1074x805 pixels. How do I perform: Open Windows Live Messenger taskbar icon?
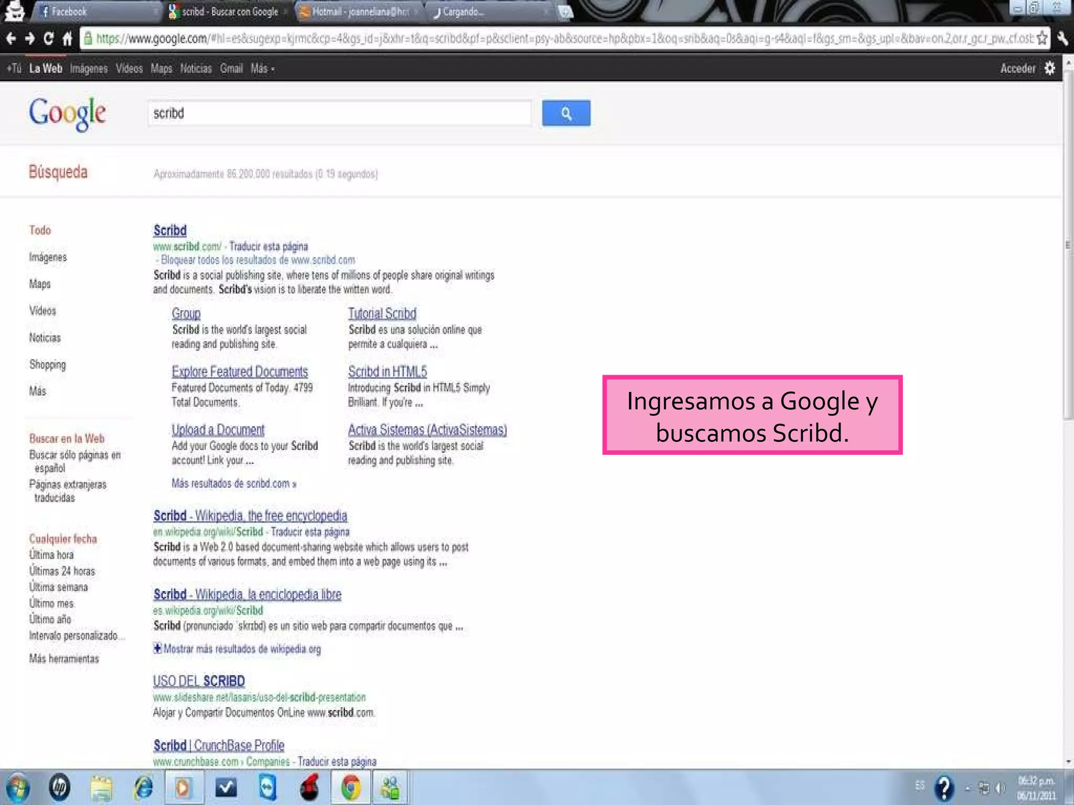[x=390, y=788]
